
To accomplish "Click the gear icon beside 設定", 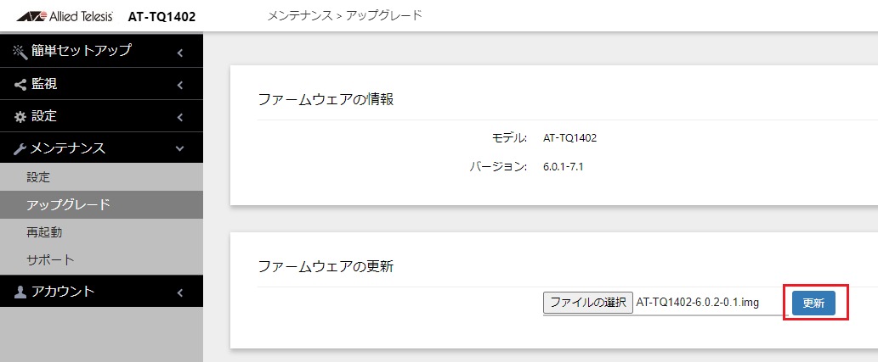I will [x=20, y=117].
